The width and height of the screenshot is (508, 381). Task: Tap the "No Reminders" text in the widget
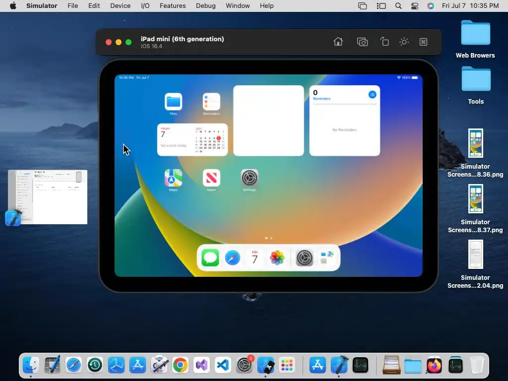344,130
